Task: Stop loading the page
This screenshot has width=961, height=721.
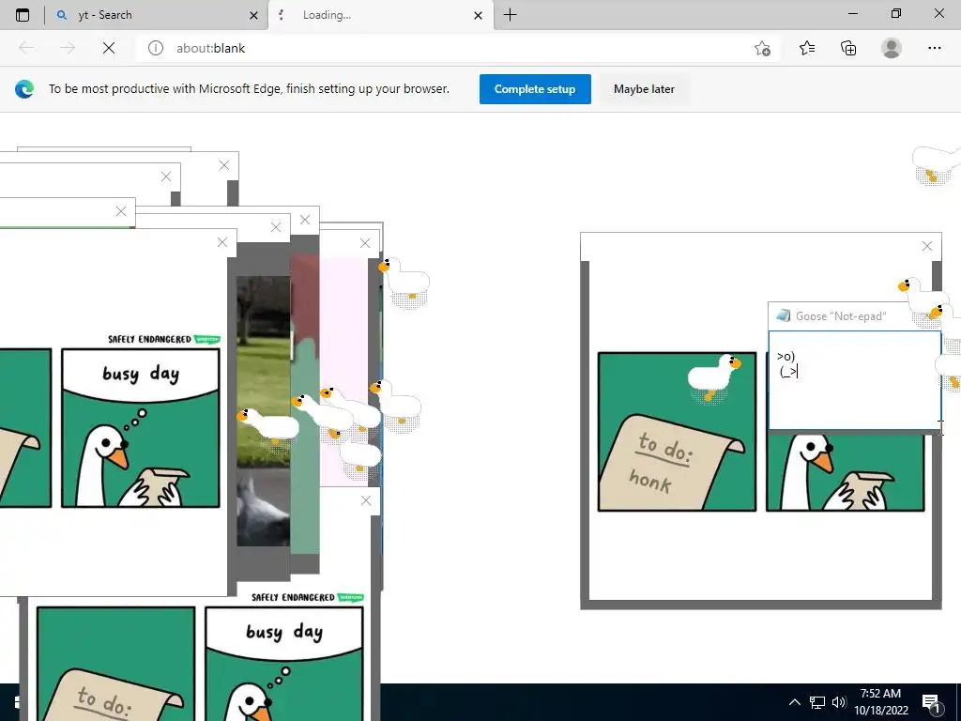Action: coord(109,48)
